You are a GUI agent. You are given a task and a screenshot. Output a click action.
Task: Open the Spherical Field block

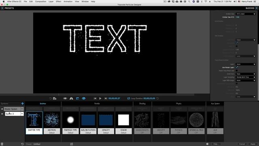click(196, 123)
